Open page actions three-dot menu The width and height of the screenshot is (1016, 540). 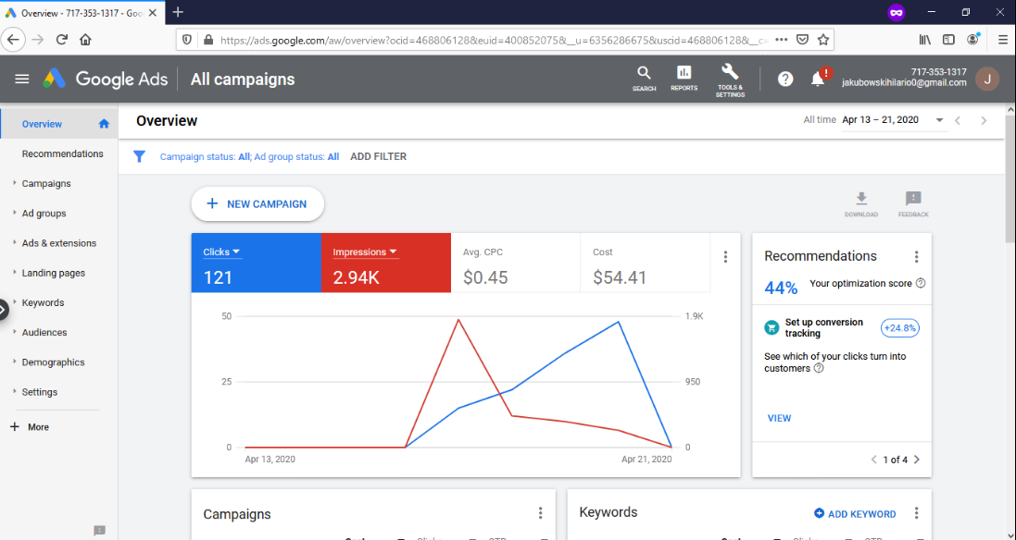782,40
